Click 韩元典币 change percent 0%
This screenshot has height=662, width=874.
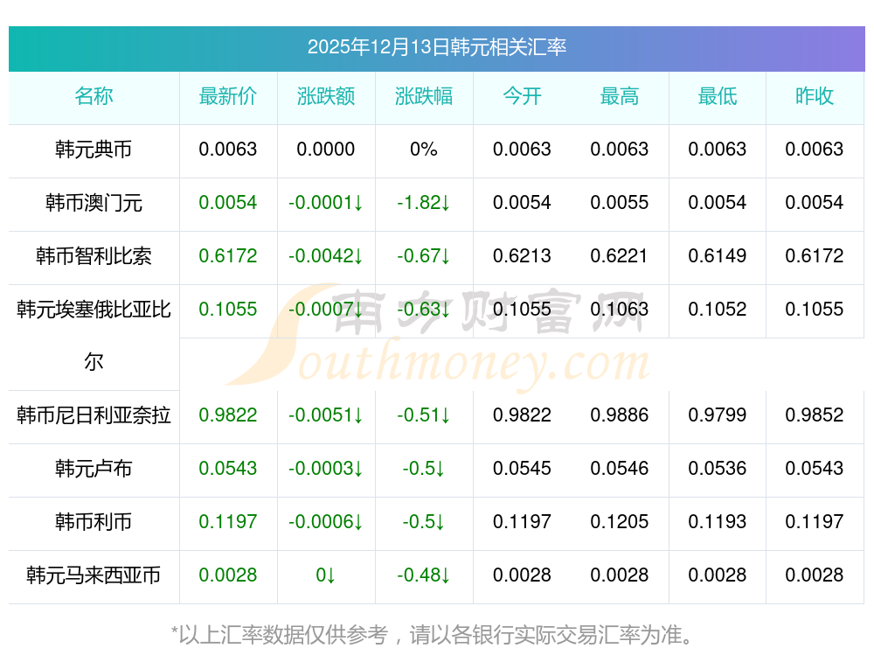coord(424,150)
